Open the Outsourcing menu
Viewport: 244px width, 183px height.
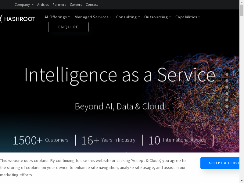(157, 17)
